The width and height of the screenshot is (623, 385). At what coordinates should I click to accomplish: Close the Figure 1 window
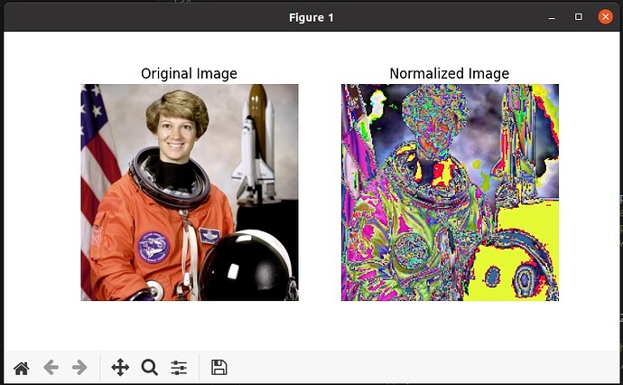(605, 17)
